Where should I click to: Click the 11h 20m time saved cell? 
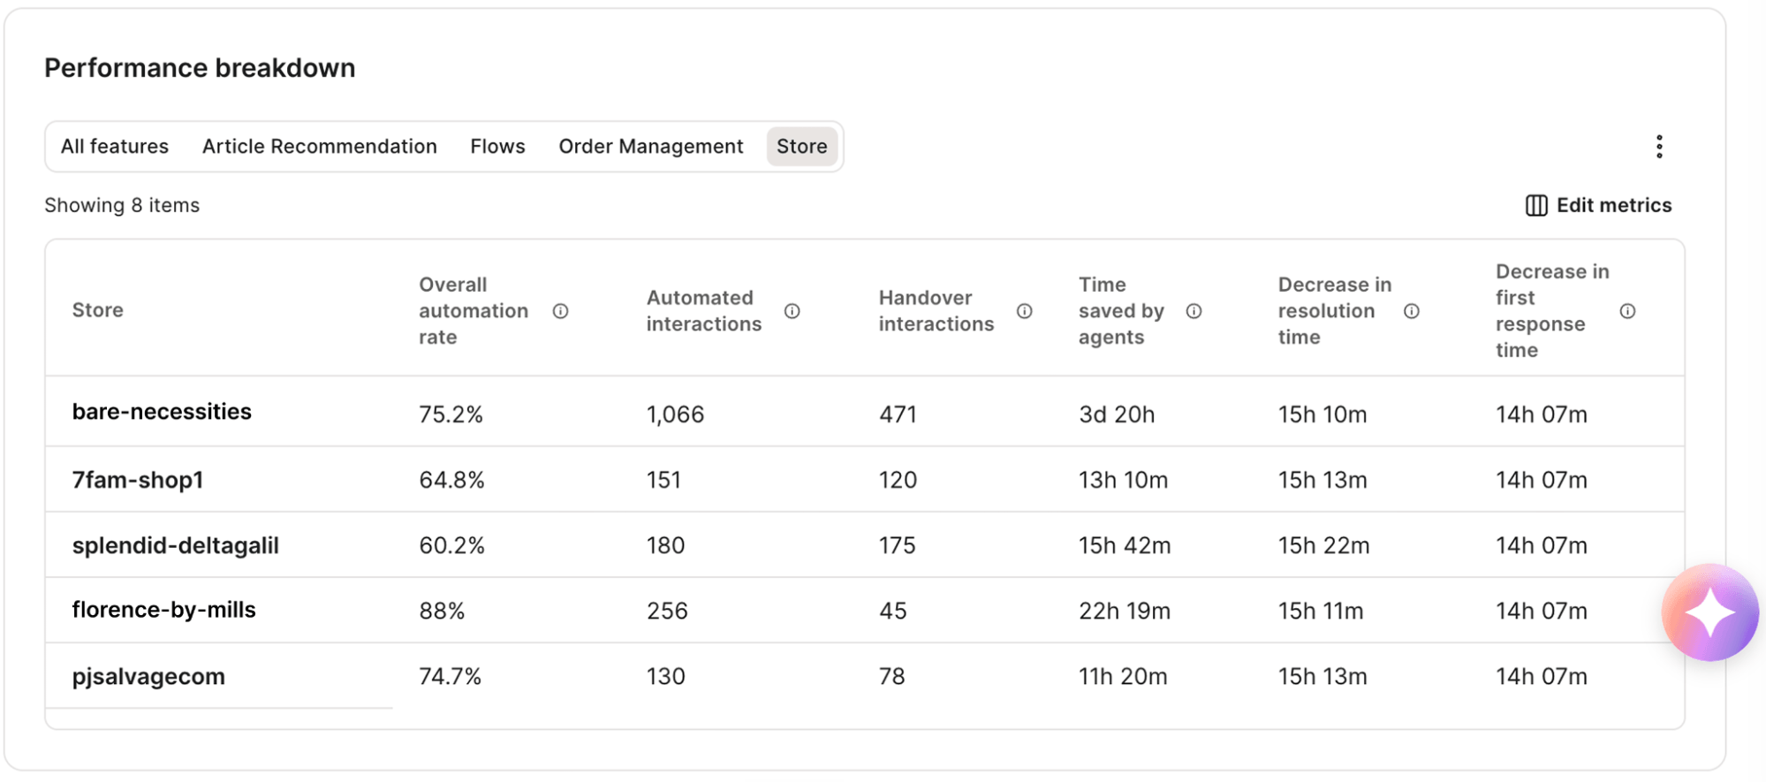(1123, 676)
